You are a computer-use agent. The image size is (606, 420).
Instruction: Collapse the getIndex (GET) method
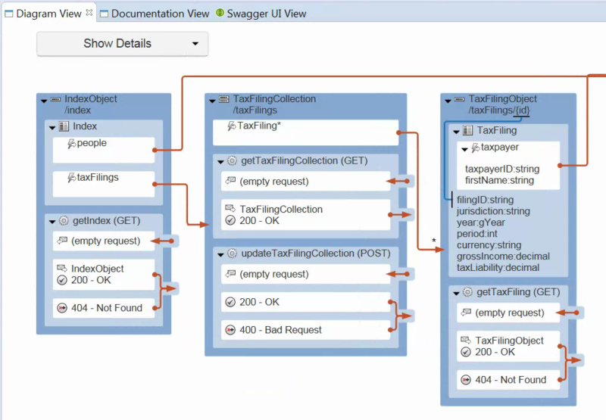click(52, 222)
